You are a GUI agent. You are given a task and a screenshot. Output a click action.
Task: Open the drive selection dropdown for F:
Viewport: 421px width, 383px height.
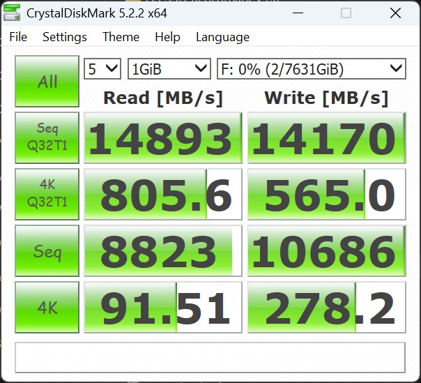pos(311,68)
